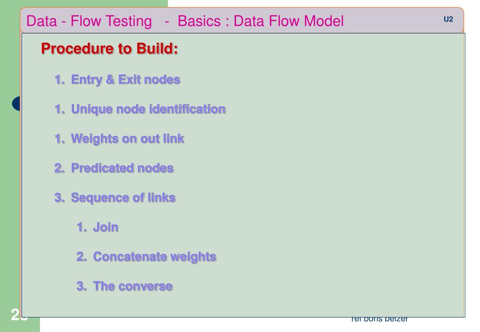Click the ref boris beizer footer text
Screen dimensions: 480x332
(380, 319)
